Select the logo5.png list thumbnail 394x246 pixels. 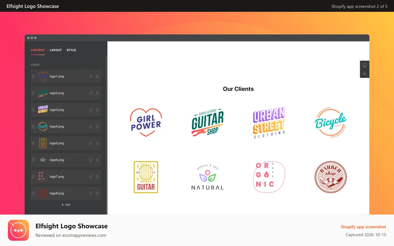pos(43,143)
